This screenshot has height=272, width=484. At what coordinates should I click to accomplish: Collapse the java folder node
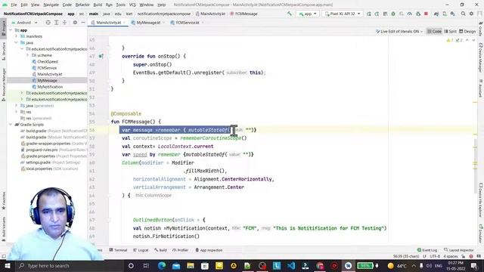pyautogui.click(x=17, y=42)
